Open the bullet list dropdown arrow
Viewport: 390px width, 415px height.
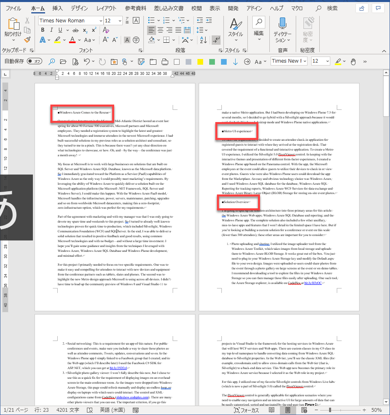(158, 21)
